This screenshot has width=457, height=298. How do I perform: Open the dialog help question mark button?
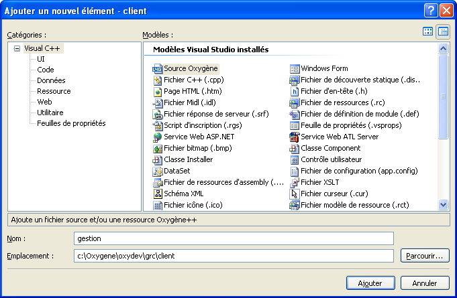coord(431,11)
